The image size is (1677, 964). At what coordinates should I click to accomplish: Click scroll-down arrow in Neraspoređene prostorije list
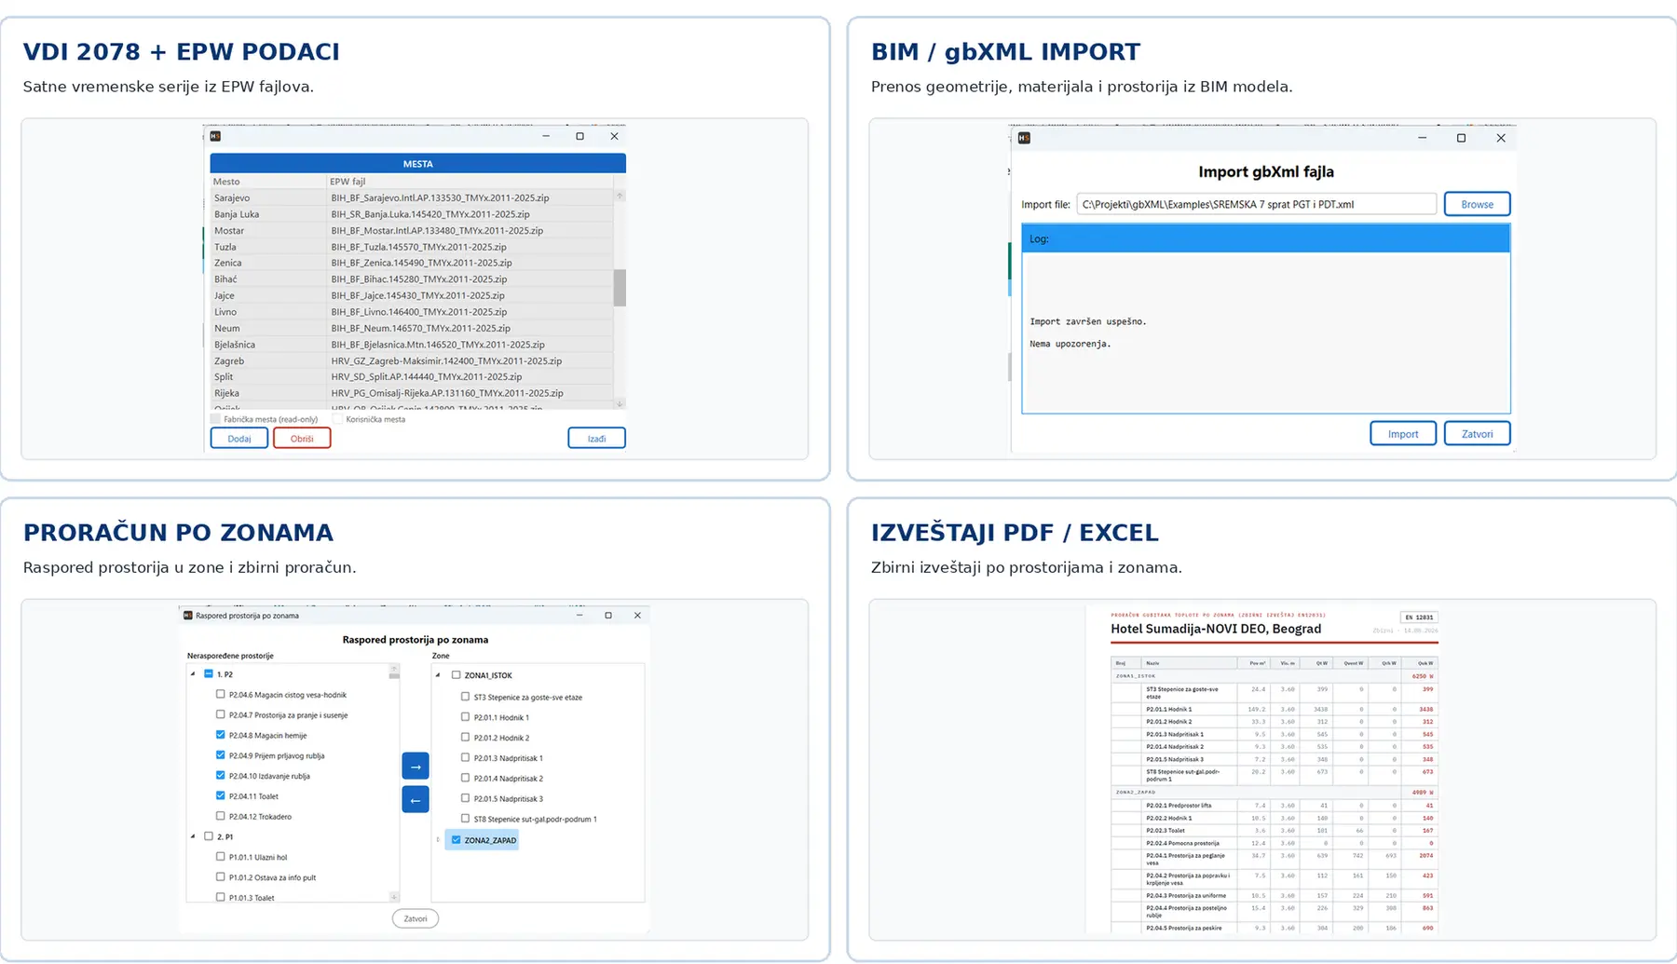point(394,897)
